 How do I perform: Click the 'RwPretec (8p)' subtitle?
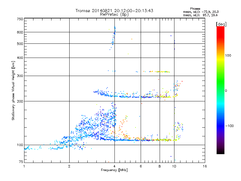coord(114,14)
